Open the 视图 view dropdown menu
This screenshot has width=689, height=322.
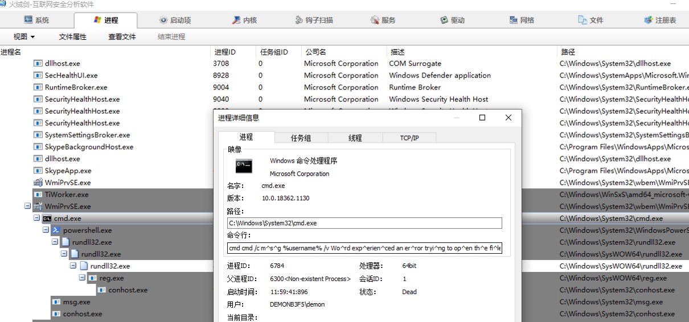(24, 36)
